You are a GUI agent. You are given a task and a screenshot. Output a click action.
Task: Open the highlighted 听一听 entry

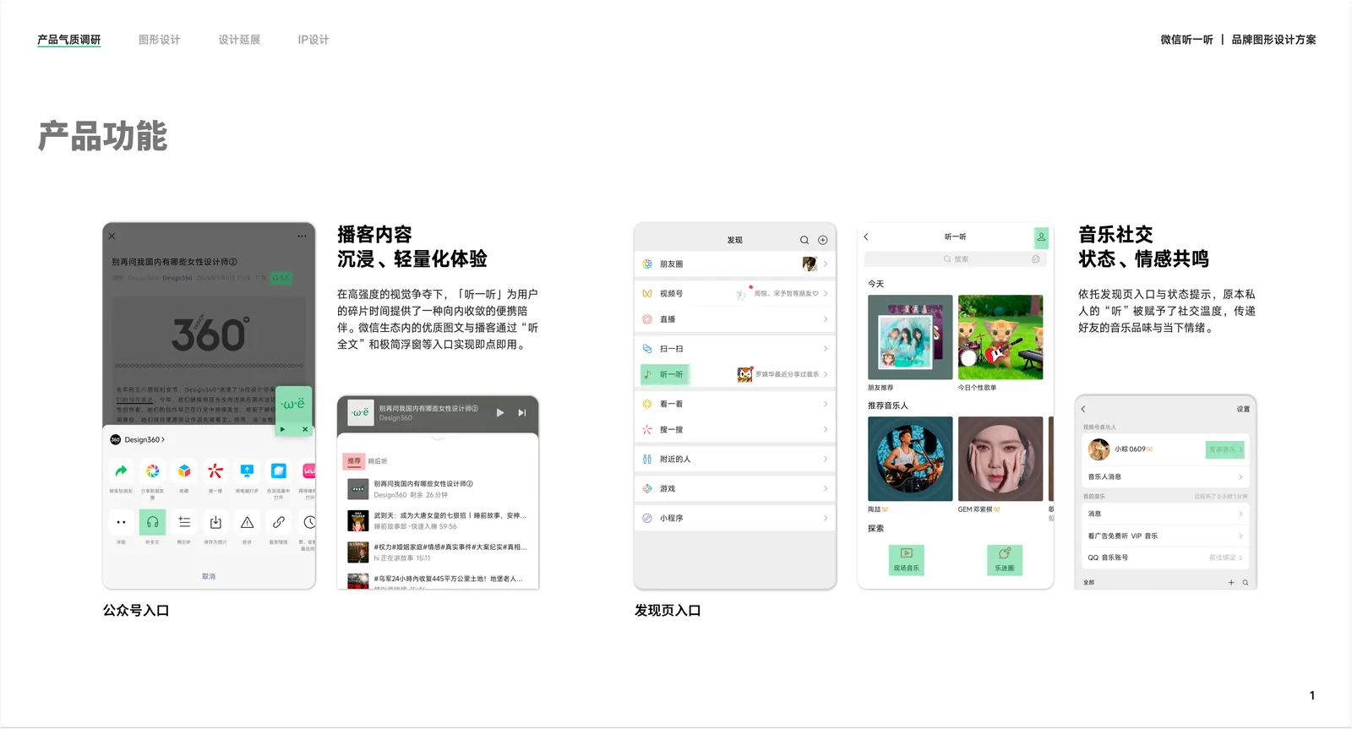pyautogui.click(x=665, y=374)
